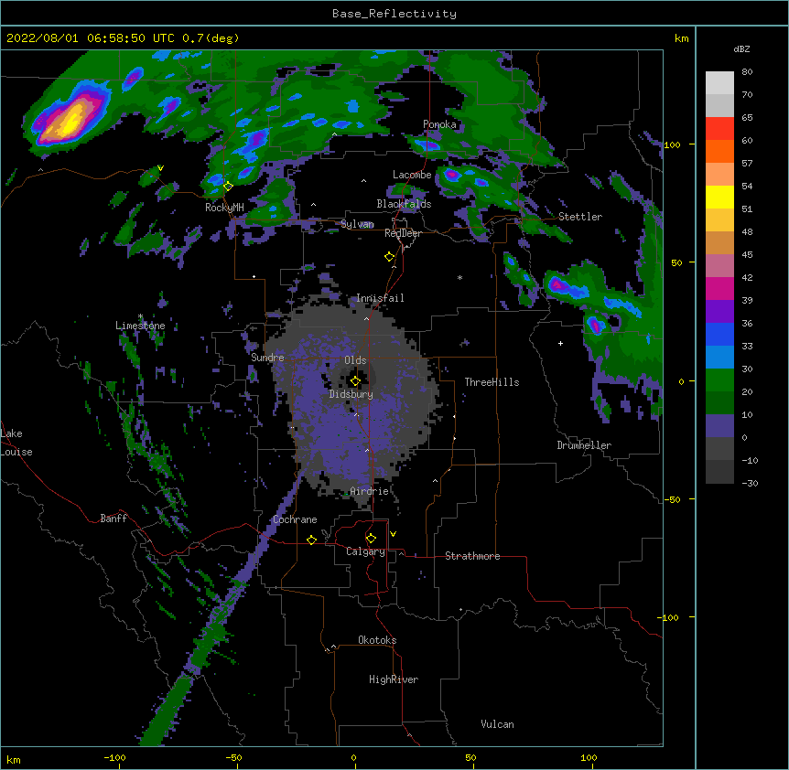This screenshot has height=770, width=789.
Task: Click the dBZ legend heading
Action: click(x=741, y=49)
